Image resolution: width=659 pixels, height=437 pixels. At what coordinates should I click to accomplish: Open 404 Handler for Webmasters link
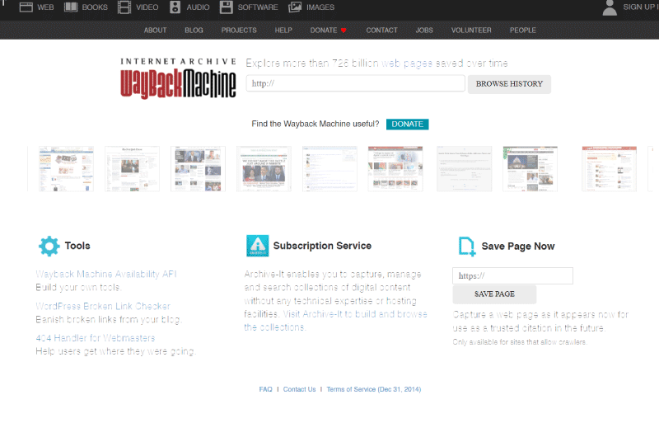click(96, 338)
